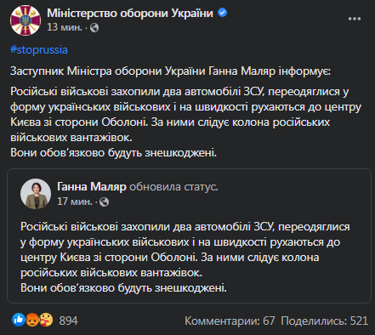Click the care hug reaction icon
Viewport: 375px width, 335px height.
point(46,320)
